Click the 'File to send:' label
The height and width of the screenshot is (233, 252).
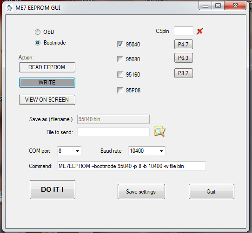[60, 132]
